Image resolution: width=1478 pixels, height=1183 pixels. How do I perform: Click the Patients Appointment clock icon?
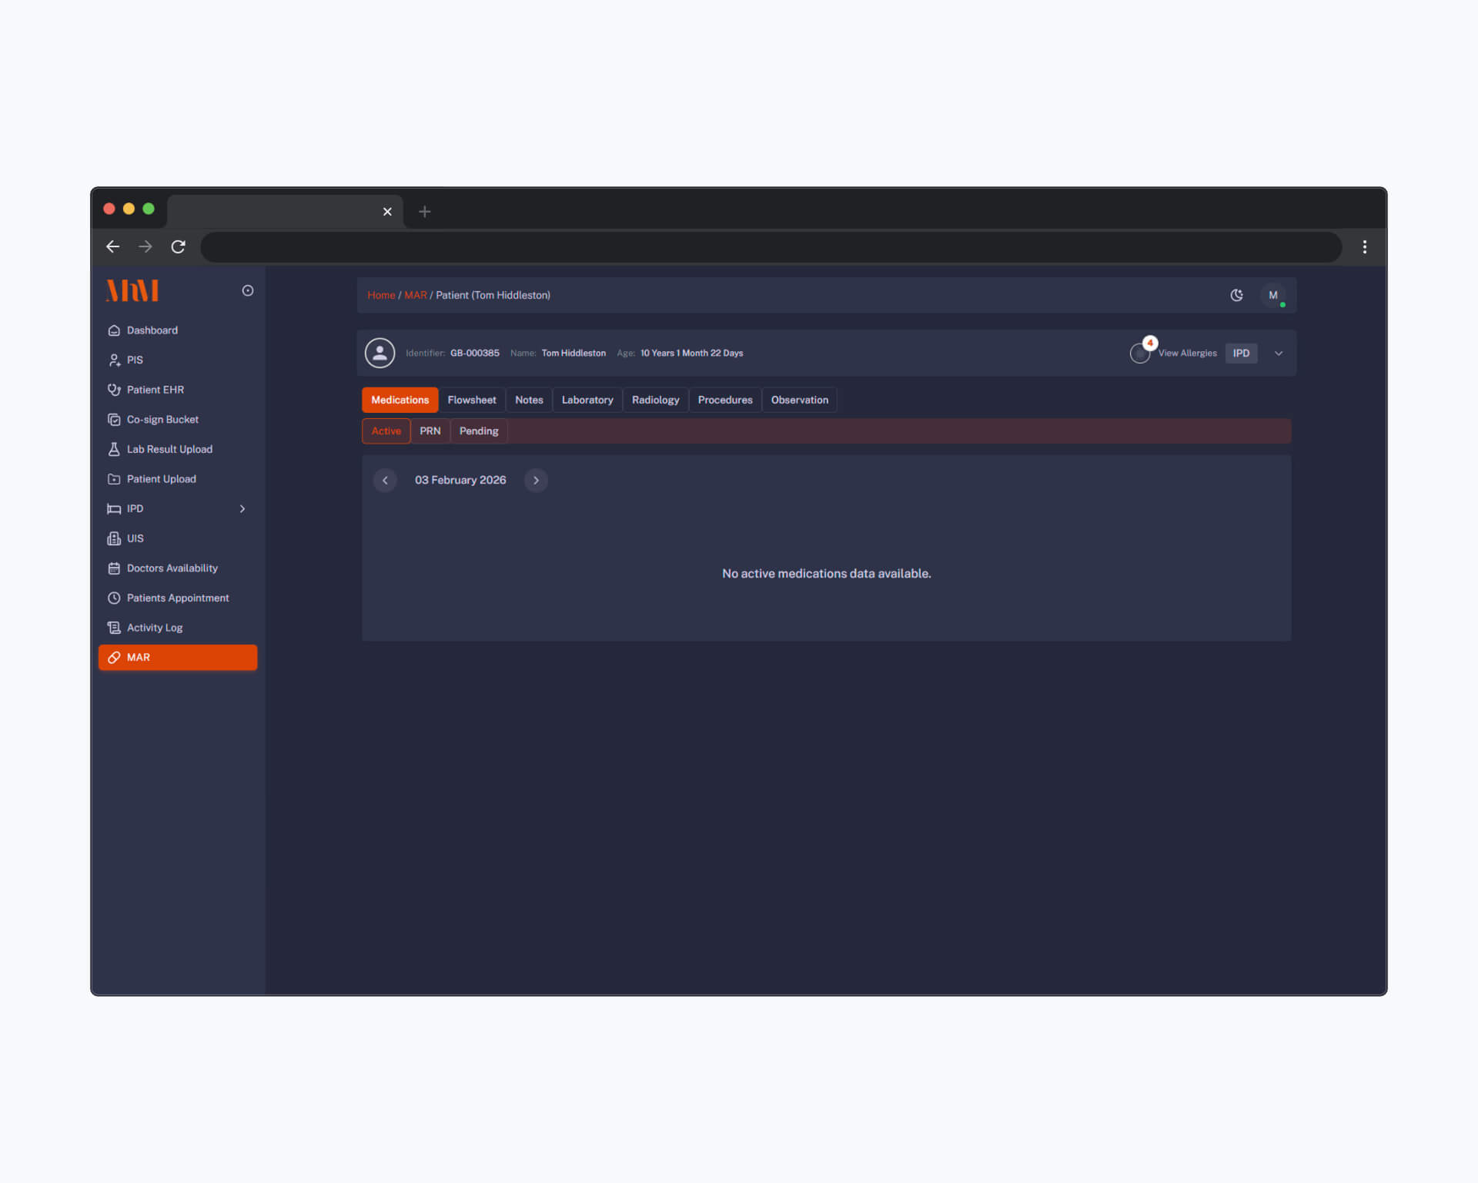[114, 598]
